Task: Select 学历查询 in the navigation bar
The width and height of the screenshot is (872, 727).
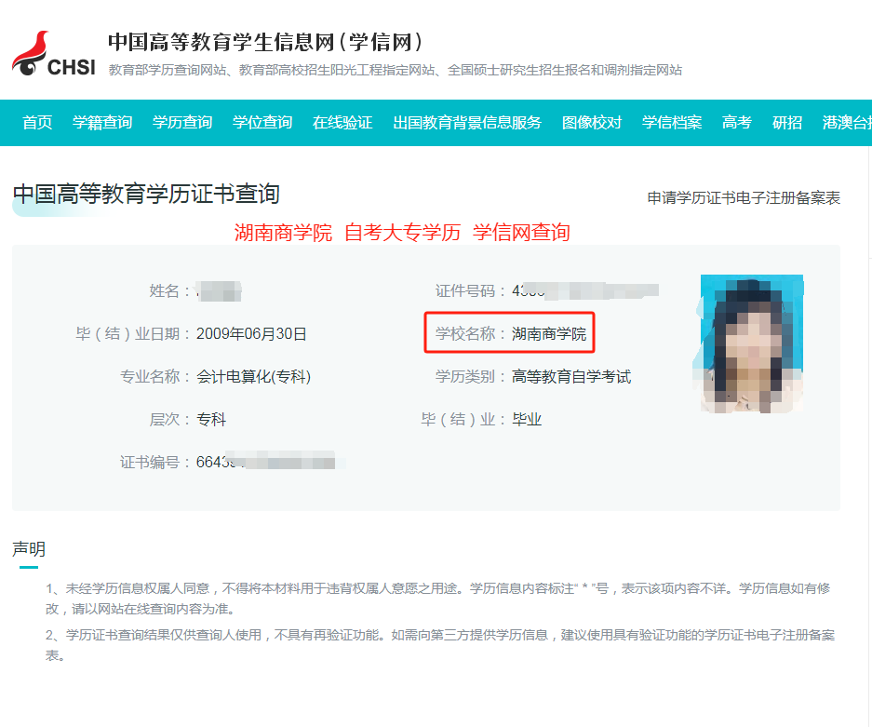Action: (182, 122)
